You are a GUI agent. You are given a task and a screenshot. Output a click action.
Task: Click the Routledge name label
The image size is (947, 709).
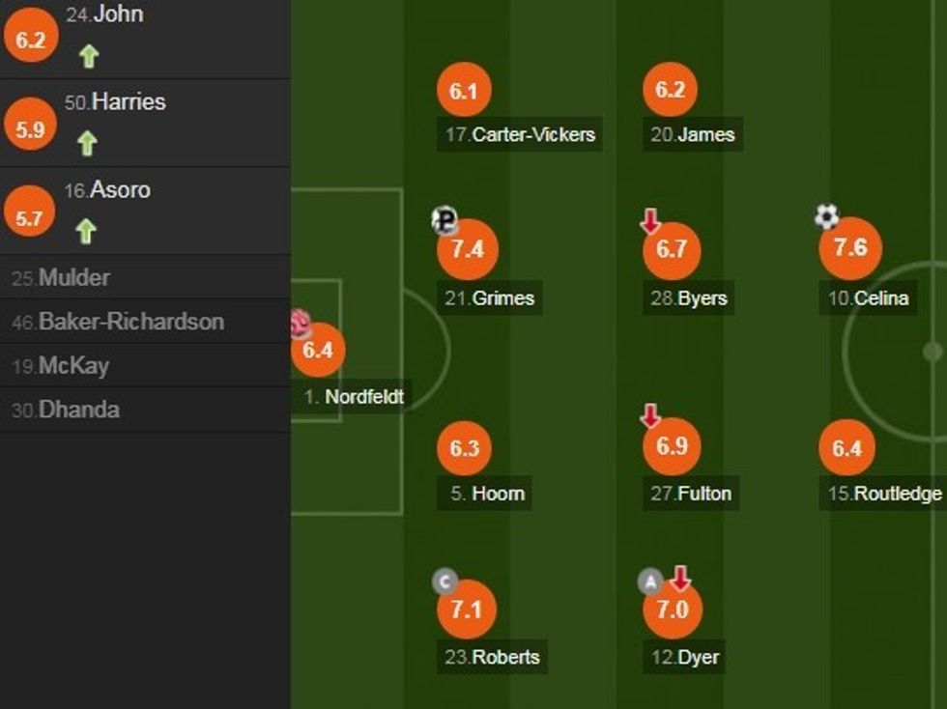pyautogui.click(x=884, y=494)
